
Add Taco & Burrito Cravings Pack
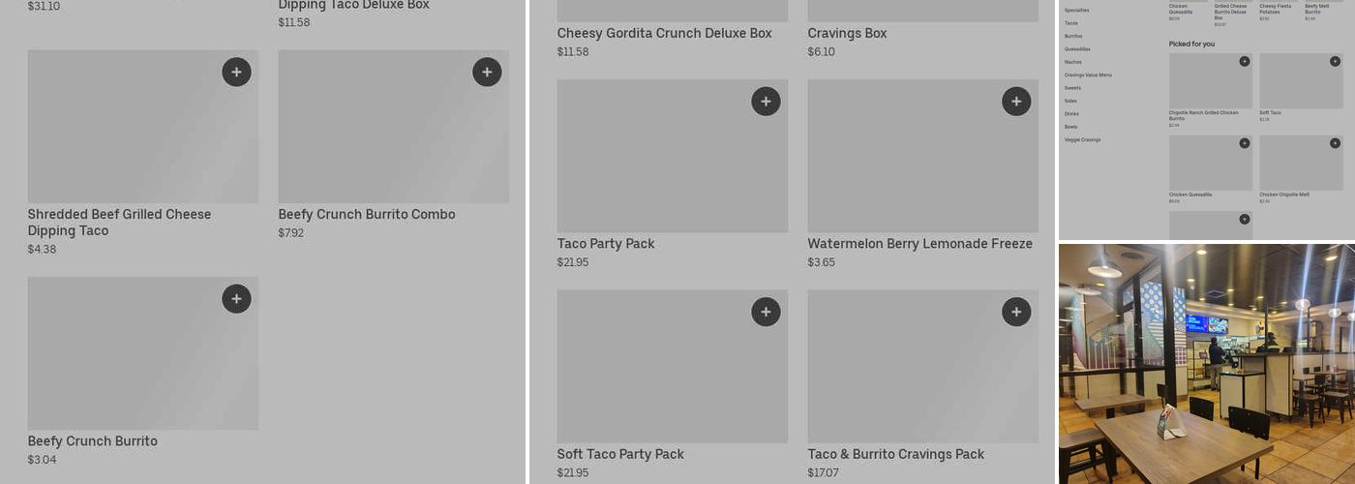click(x=1016, y=312)
